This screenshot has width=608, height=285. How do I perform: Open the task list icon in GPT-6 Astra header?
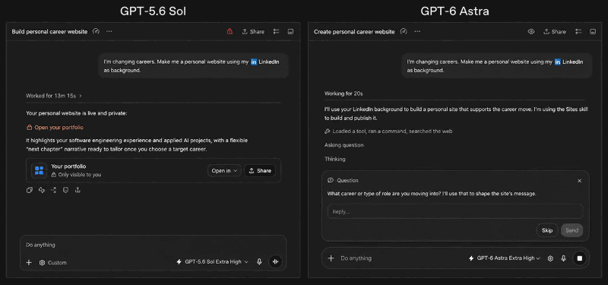pyautogui.click(x=578, y=32)
